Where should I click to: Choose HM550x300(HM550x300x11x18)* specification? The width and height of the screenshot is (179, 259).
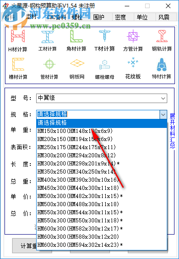(x=102, y=220)
